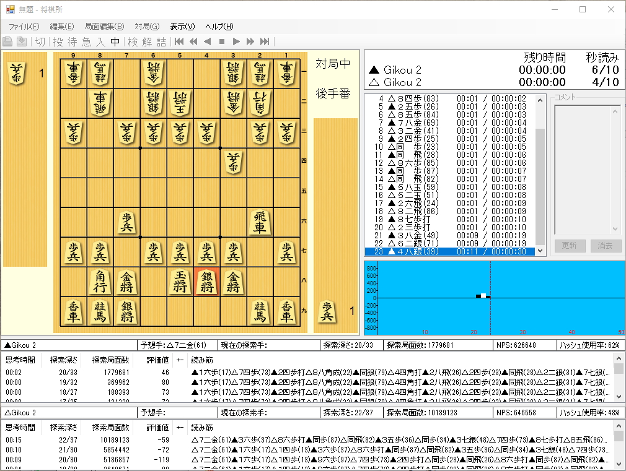
Task: Select move 19 ▲8七歩打 in move list
Action: coord(409,219)
